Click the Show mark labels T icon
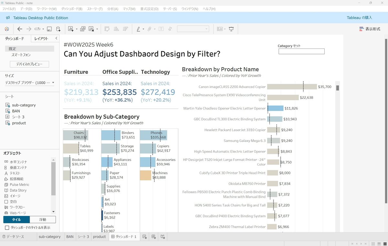 click(x=161, y=29)
